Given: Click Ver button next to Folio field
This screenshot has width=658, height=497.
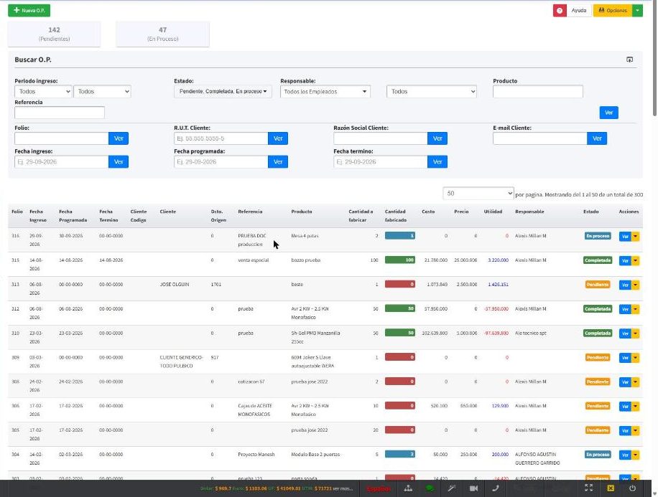Looking at the screenshot, I should click(119, 138).
